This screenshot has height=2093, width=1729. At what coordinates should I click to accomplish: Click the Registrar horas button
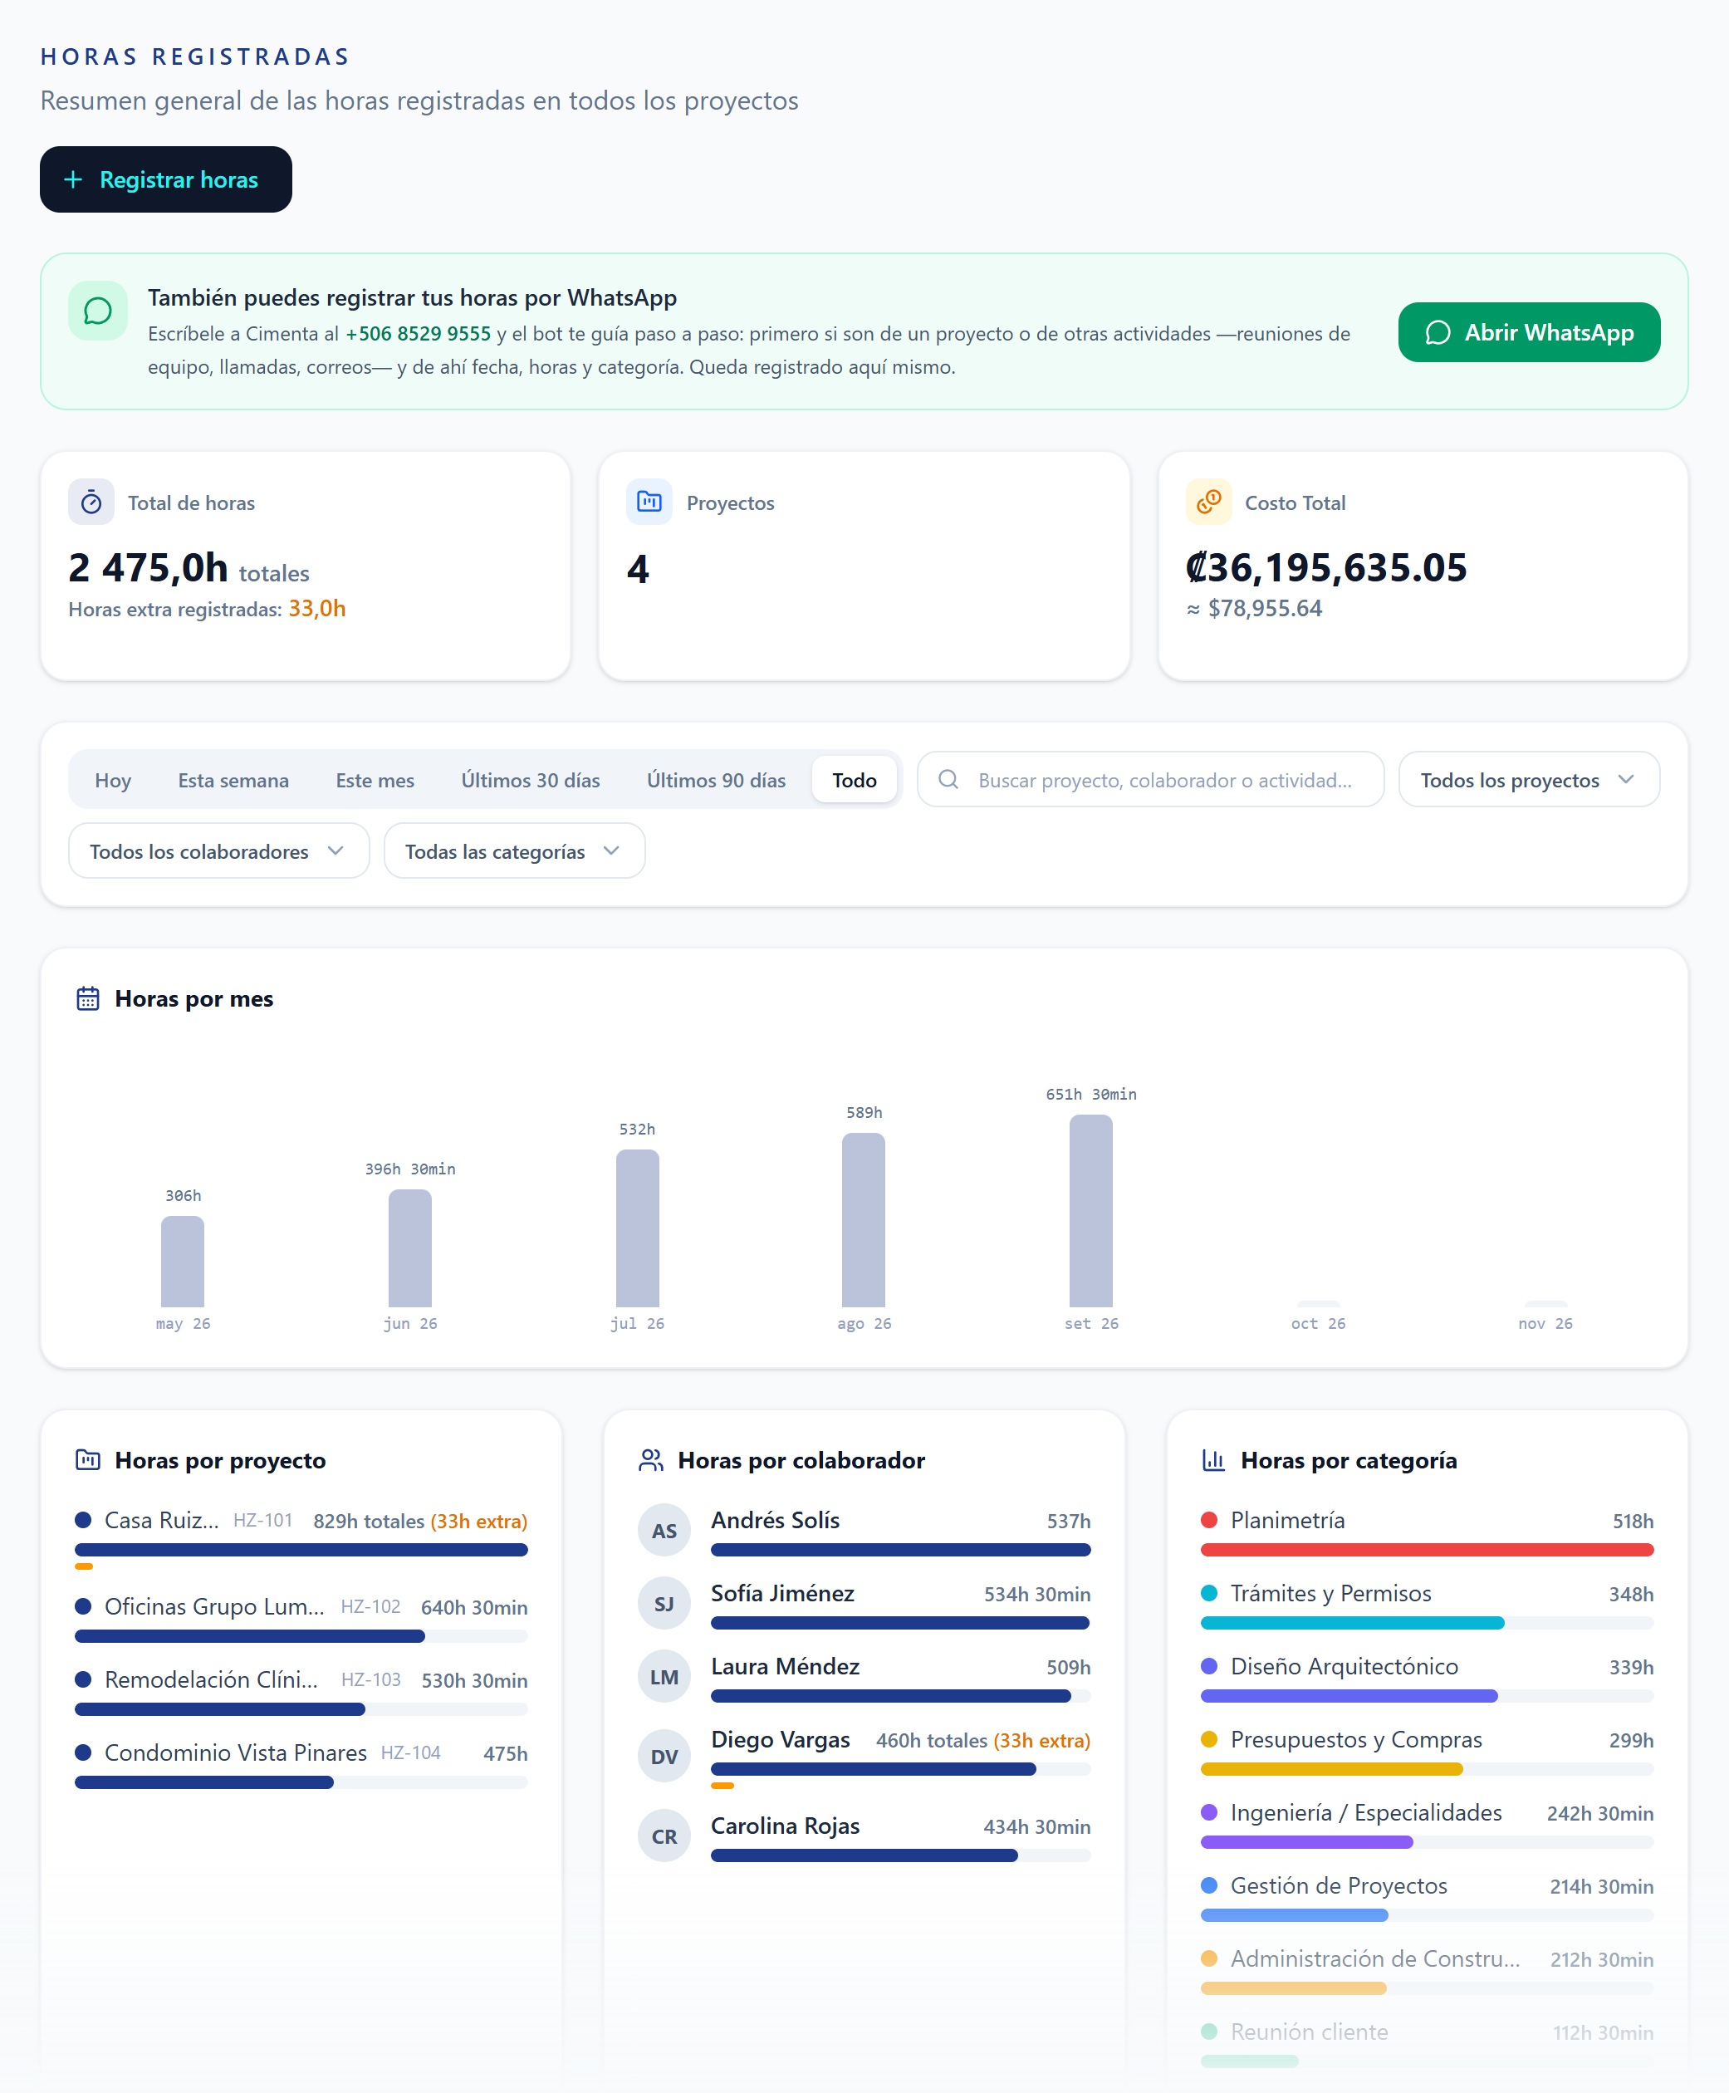click(x=165, y=179)
